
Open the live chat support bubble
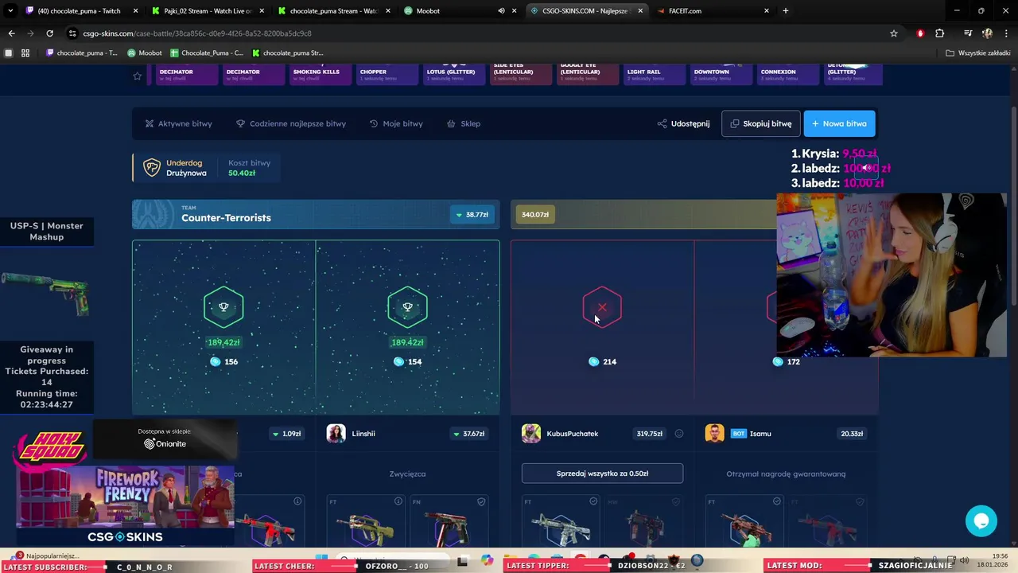pos(981,521)
